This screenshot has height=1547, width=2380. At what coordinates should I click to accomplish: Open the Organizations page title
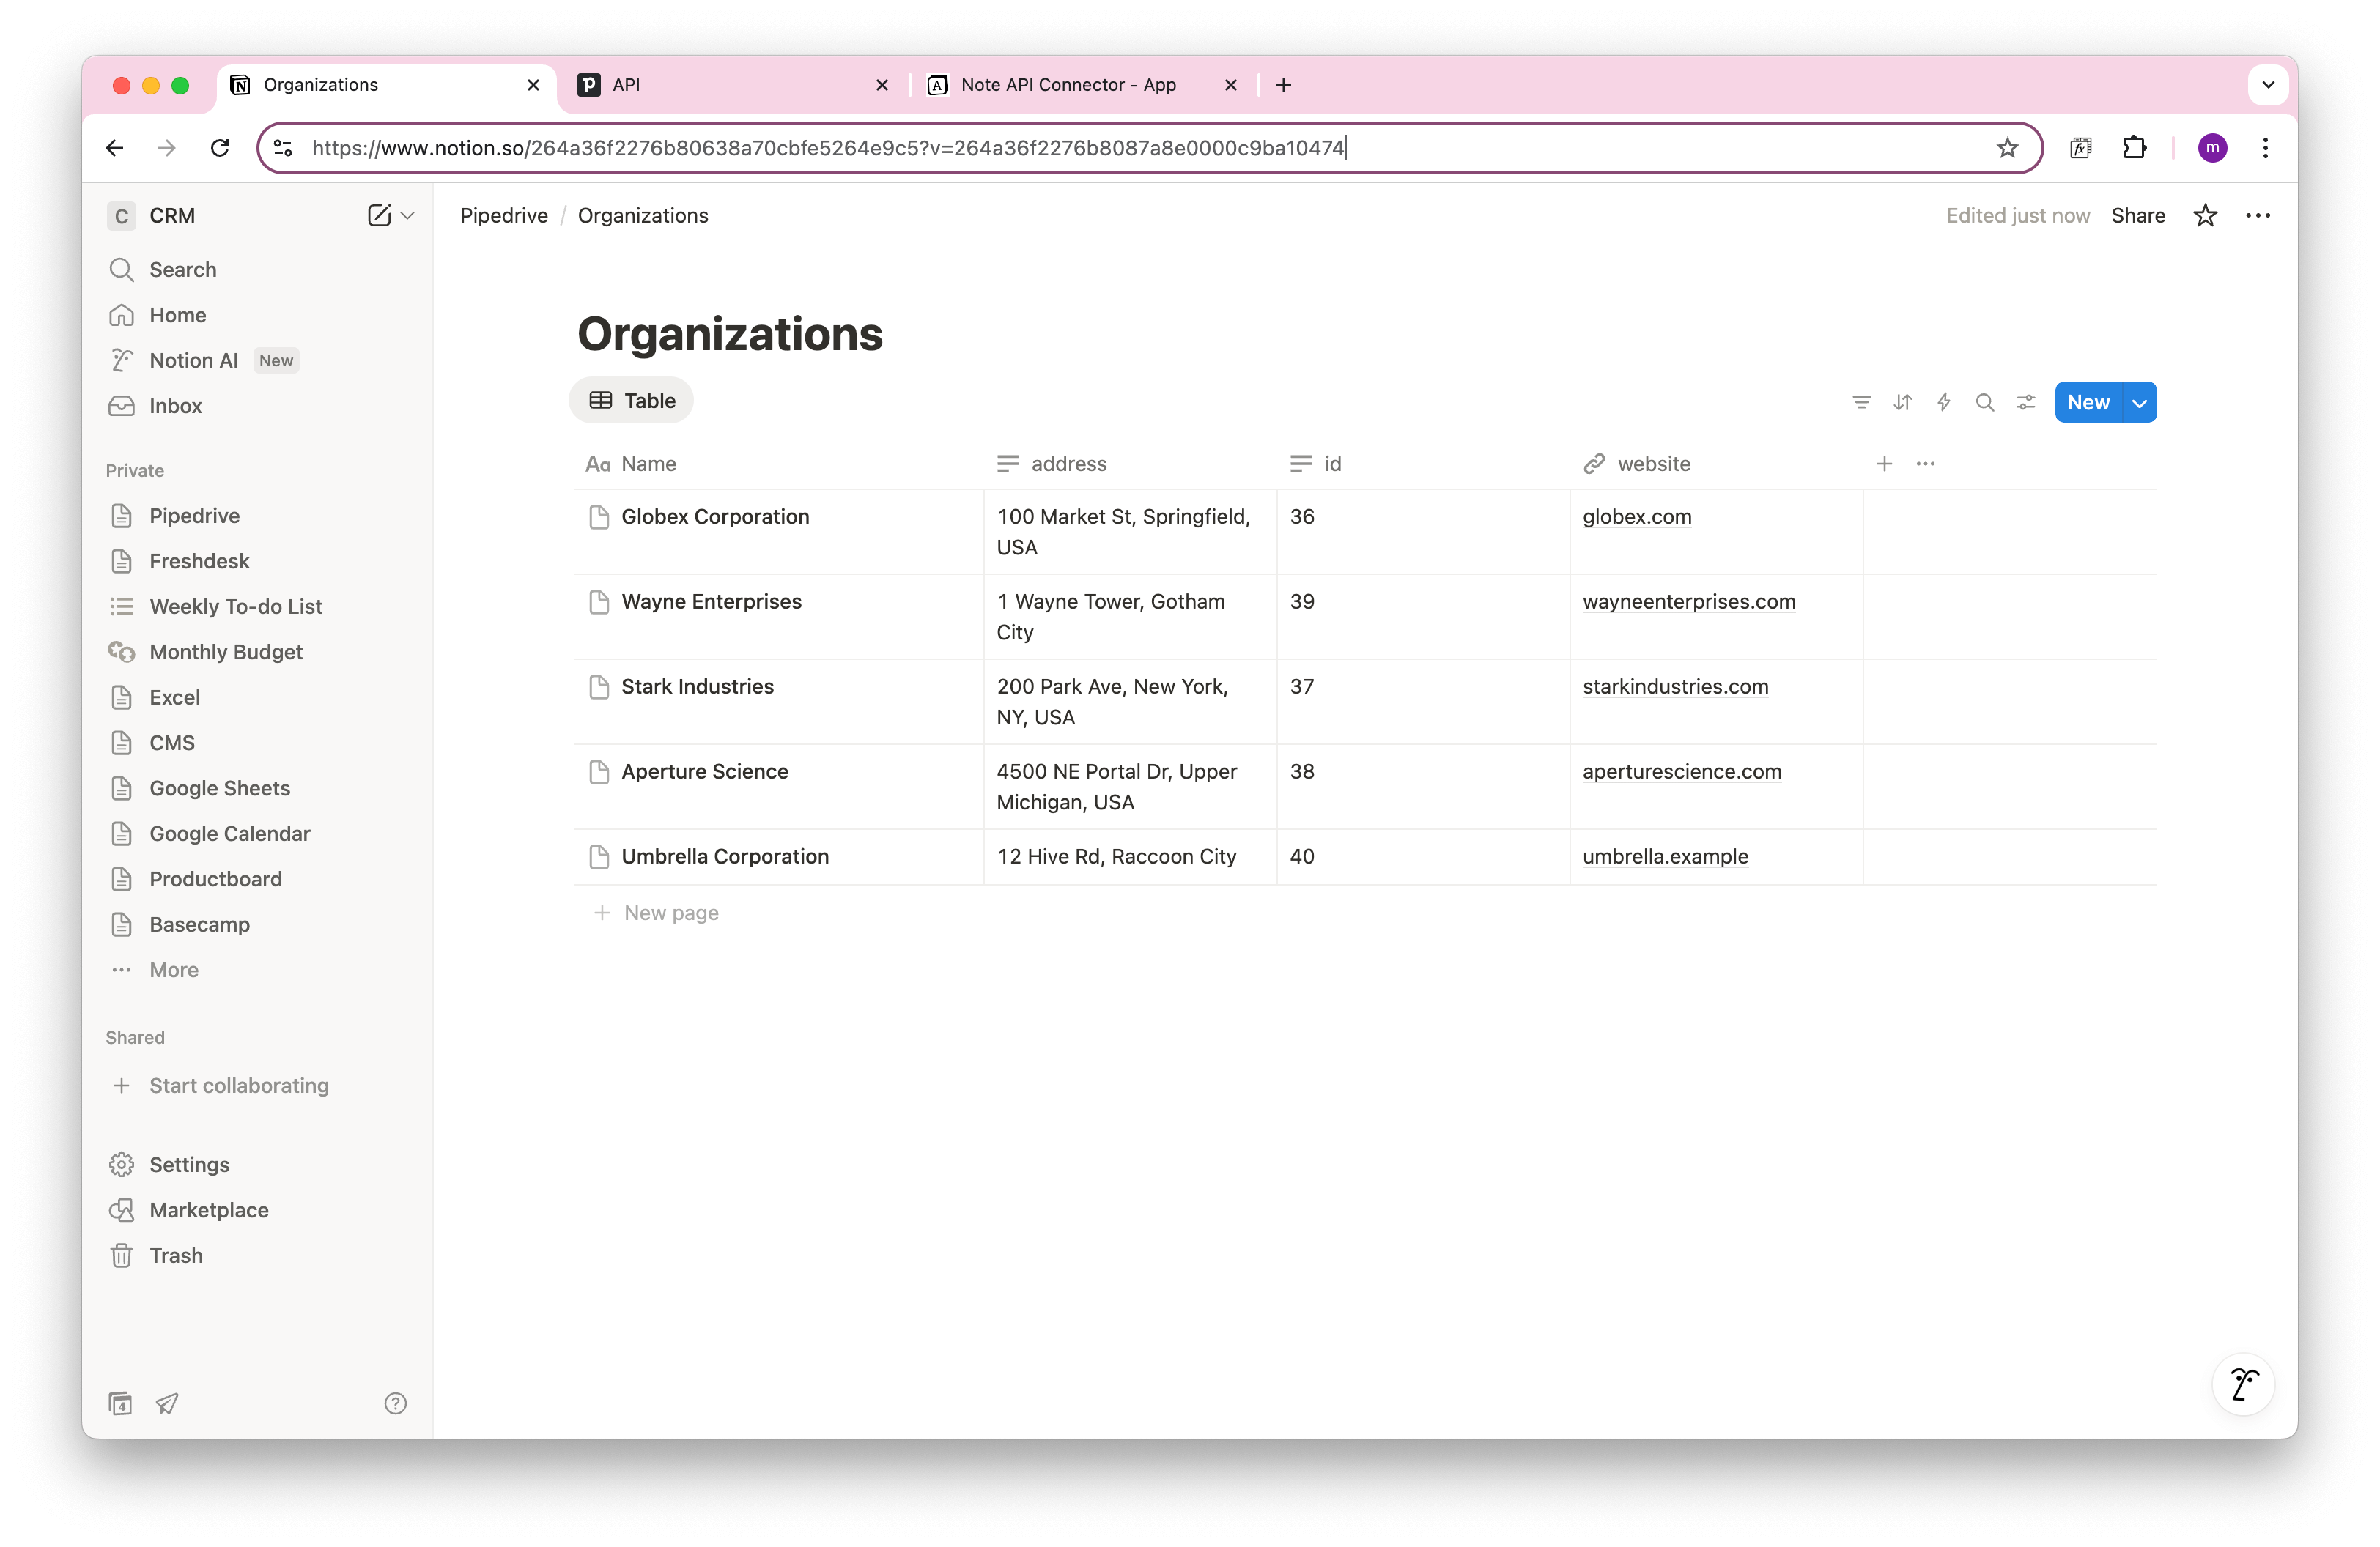click(x=730, y=334)
